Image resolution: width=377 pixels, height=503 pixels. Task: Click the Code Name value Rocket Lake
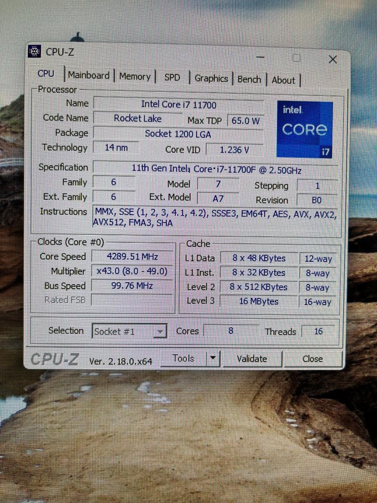tap(138, 118)
